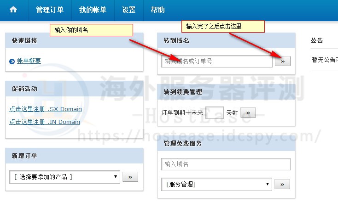Open the 我的帐单 menu
The image size is (338, 219).
[93, 10]
